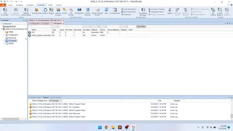
Task: Click the Add Controller icon
Action: pos(5,12)
